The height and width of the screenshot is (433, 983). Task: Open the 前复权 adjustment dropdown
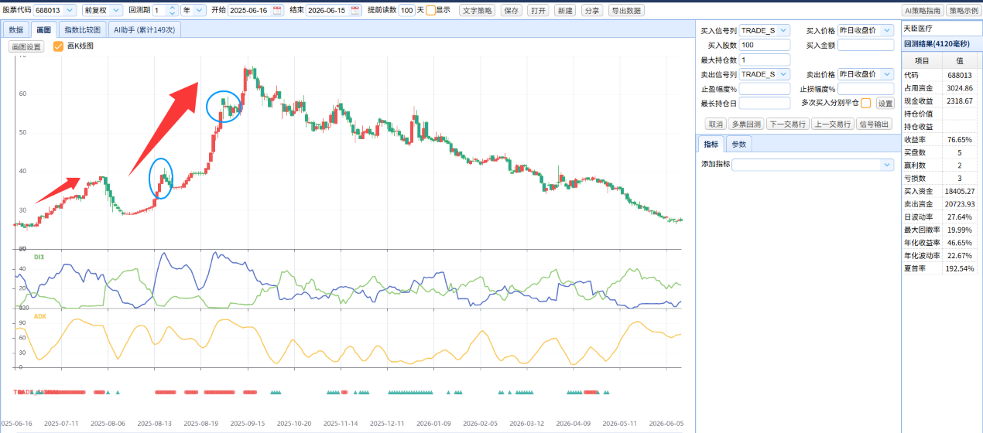click(103, 10)
